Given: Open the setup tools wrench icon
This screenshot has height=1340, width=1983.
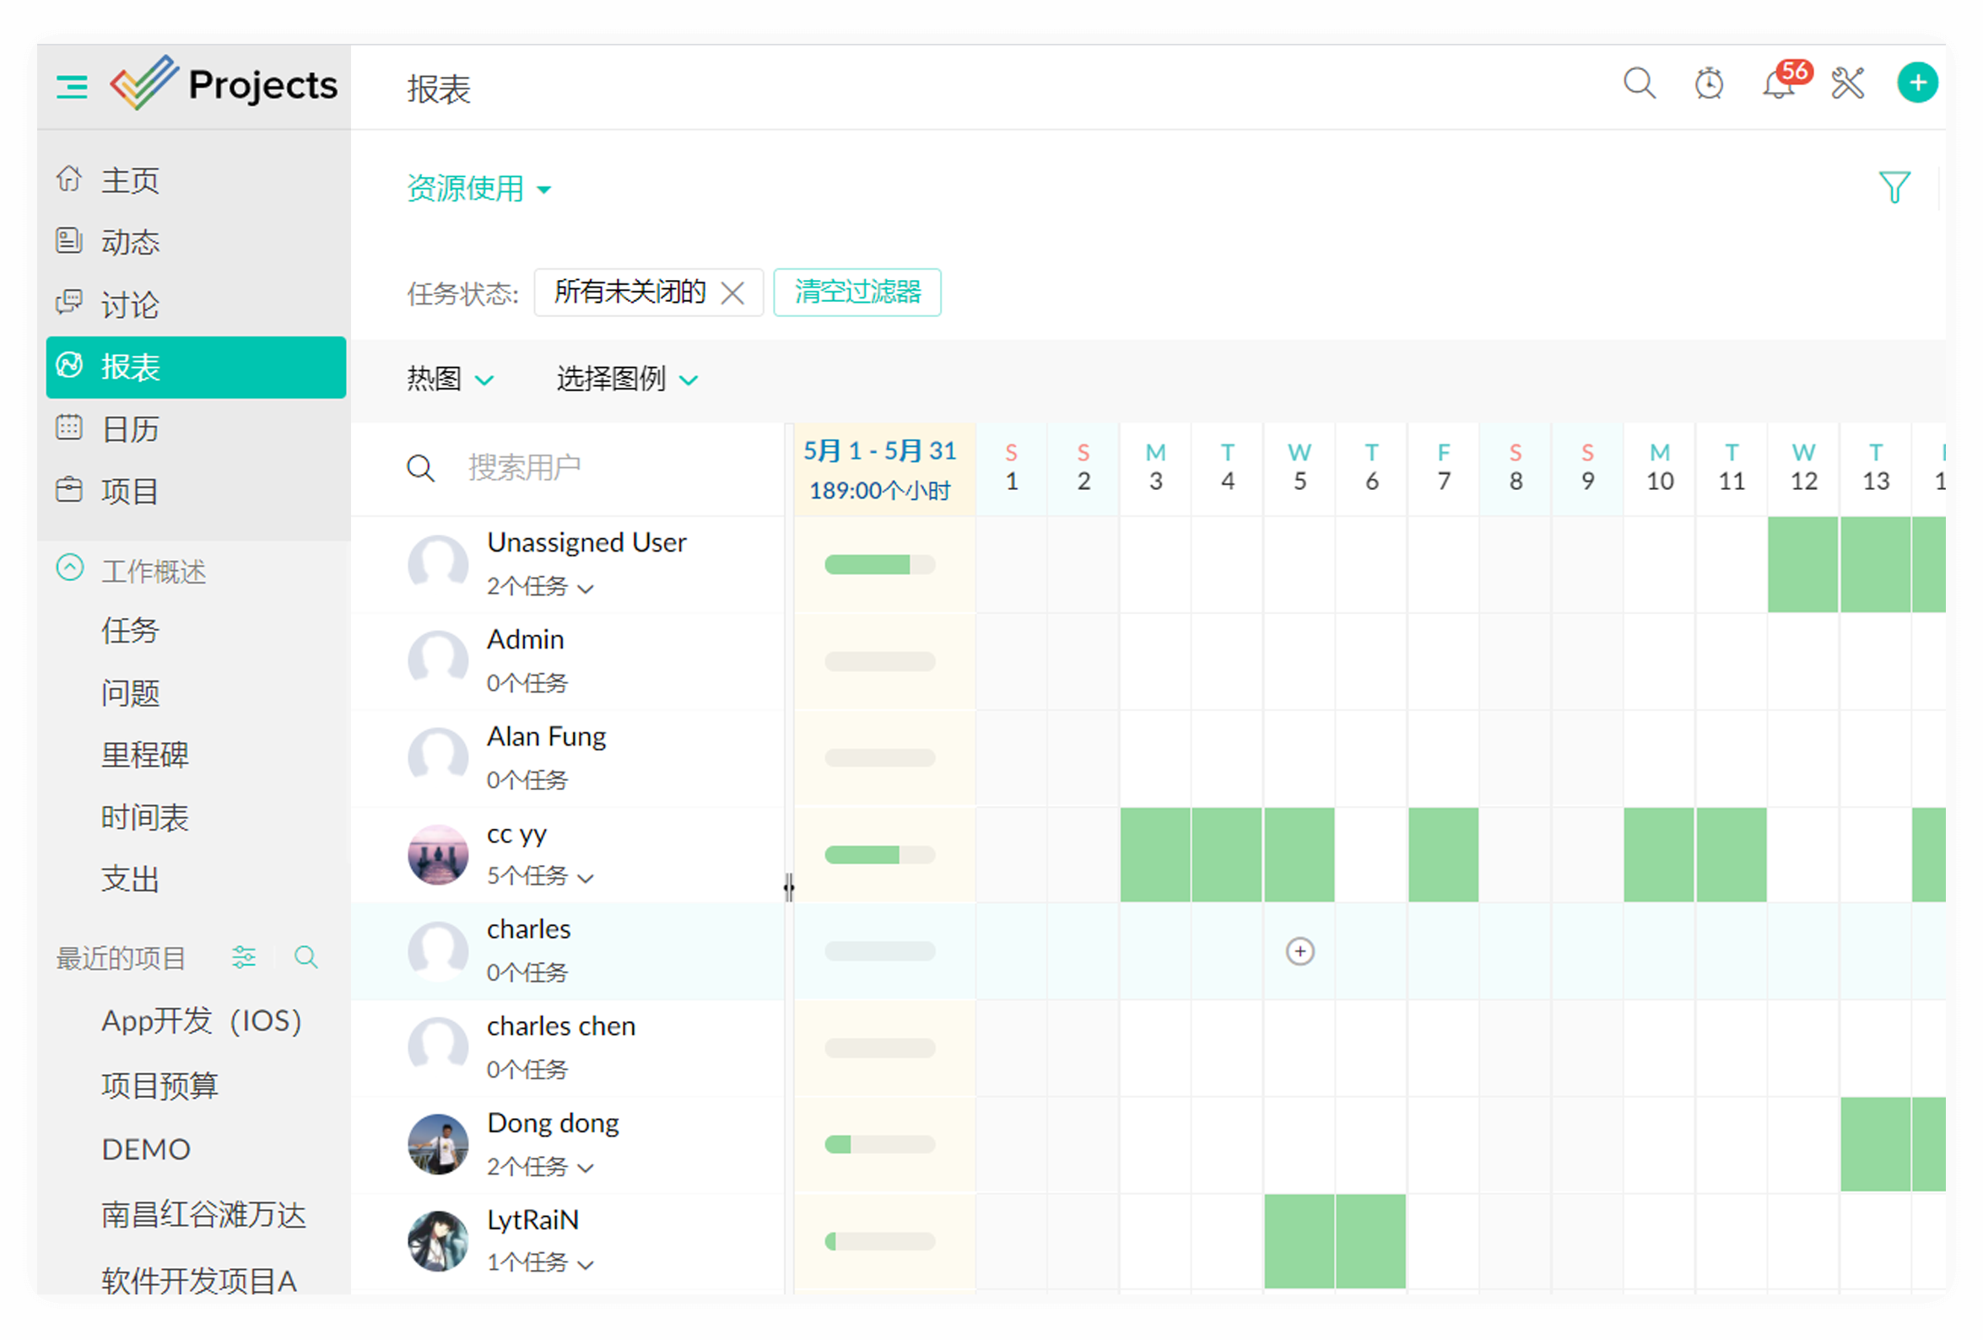Looking at the screenshot, I should (1847, 83).
